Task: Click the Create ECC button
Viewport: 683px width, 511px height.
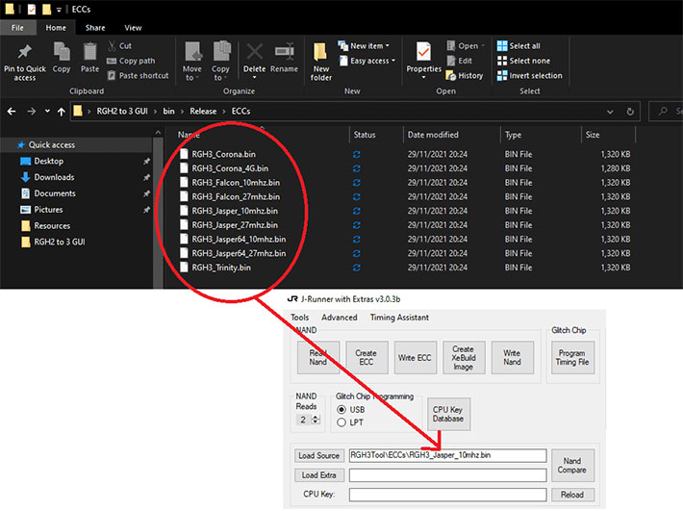Action: point(367,358)
